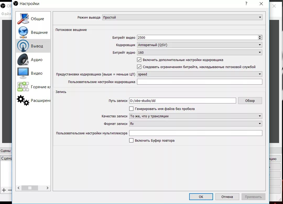Toggle Включить дополнительные настройки кодировщика checkbox
The image size is (283, 204).
139,60
